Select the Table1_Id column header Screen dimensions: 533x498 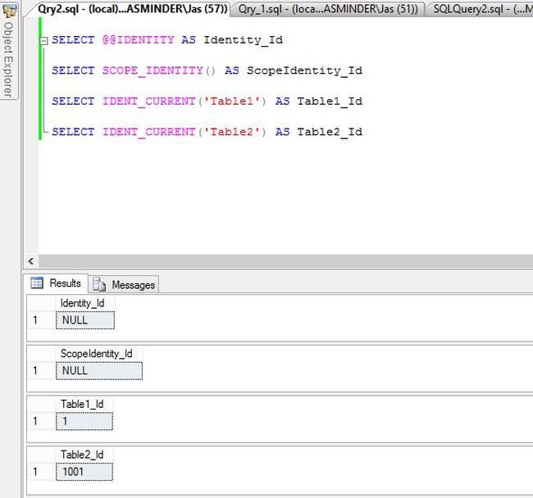pos(84,405)
